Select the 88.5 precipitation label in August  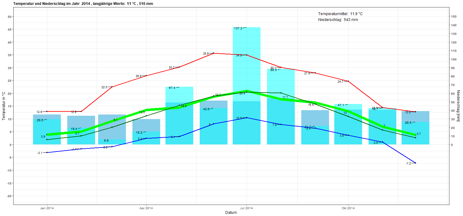pyautogui.click(x=273, y=70)
